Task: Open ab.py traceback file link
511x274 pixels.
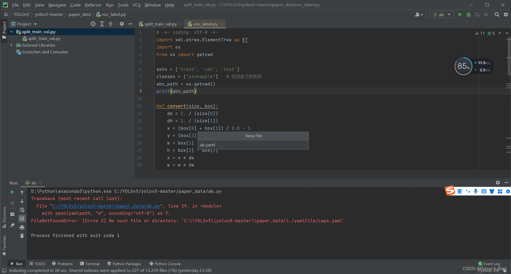Action: pos(106,206)
